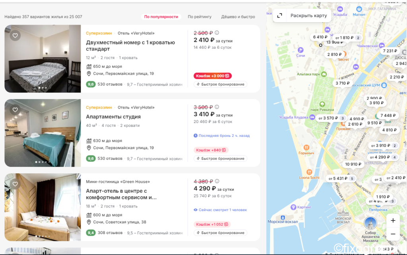The image size is (407, 255).
Task: Click Усадьба Хлудова map icon
Action: [312, 117]
